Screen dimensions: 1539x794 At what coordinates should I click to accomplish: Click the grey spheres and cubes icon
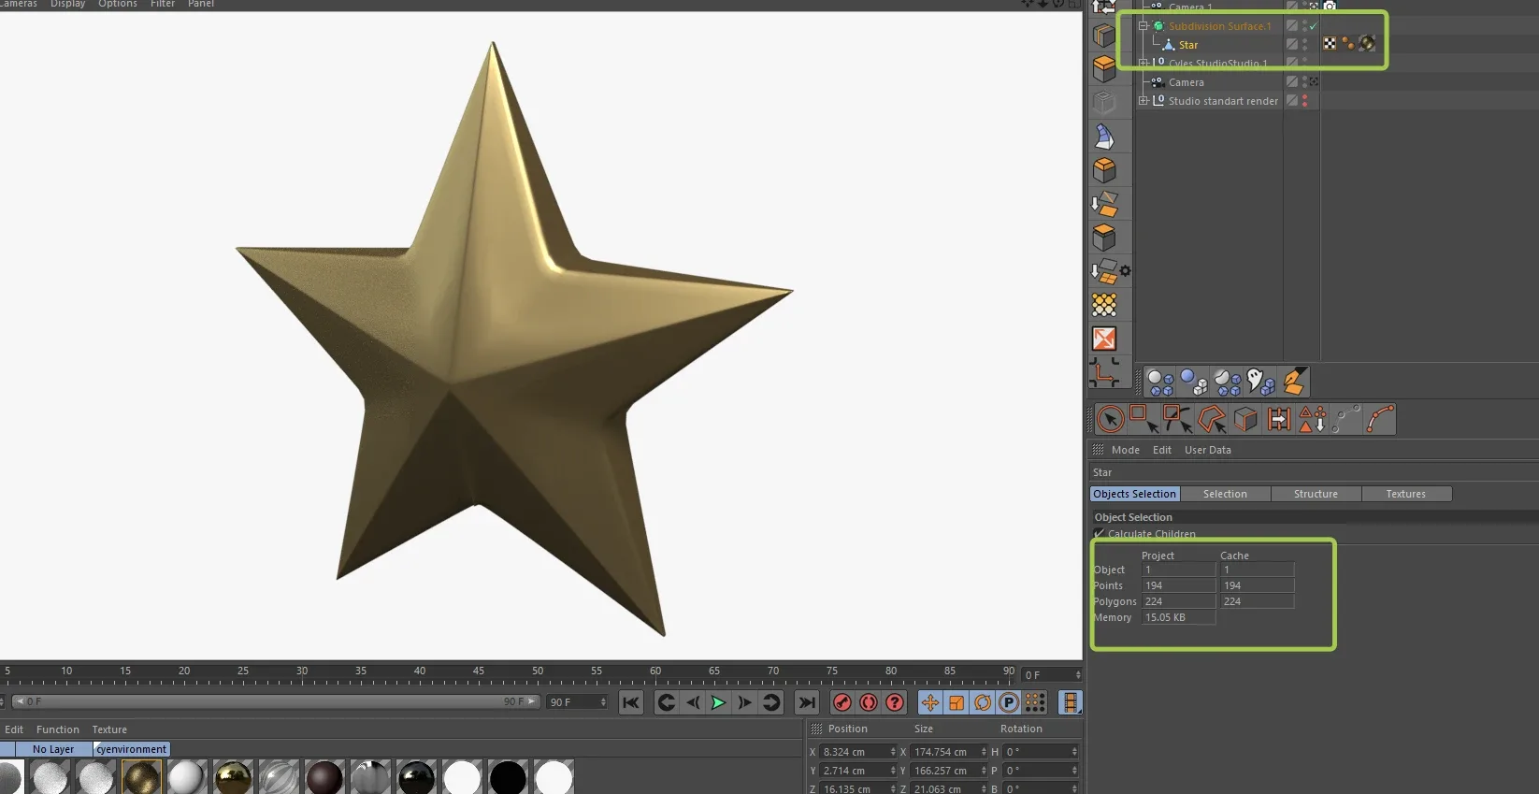point(1160,382)
